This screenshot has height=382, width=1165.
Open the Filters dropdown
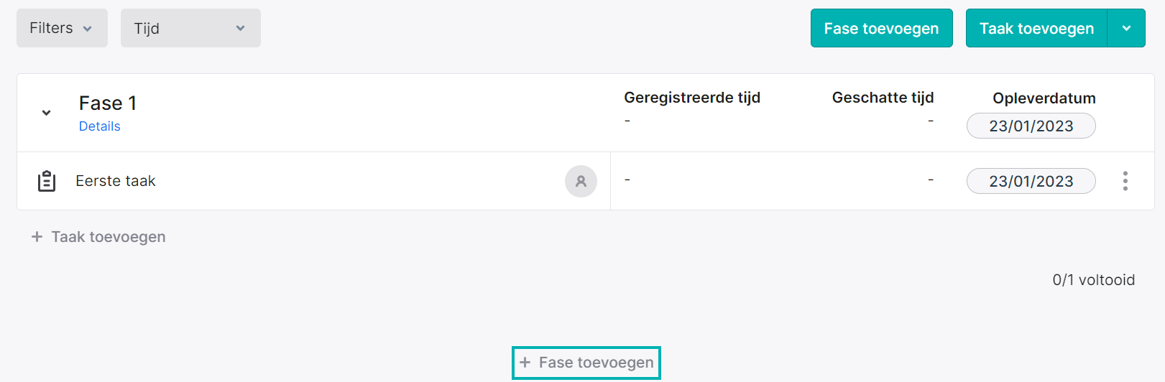(62, 28)
